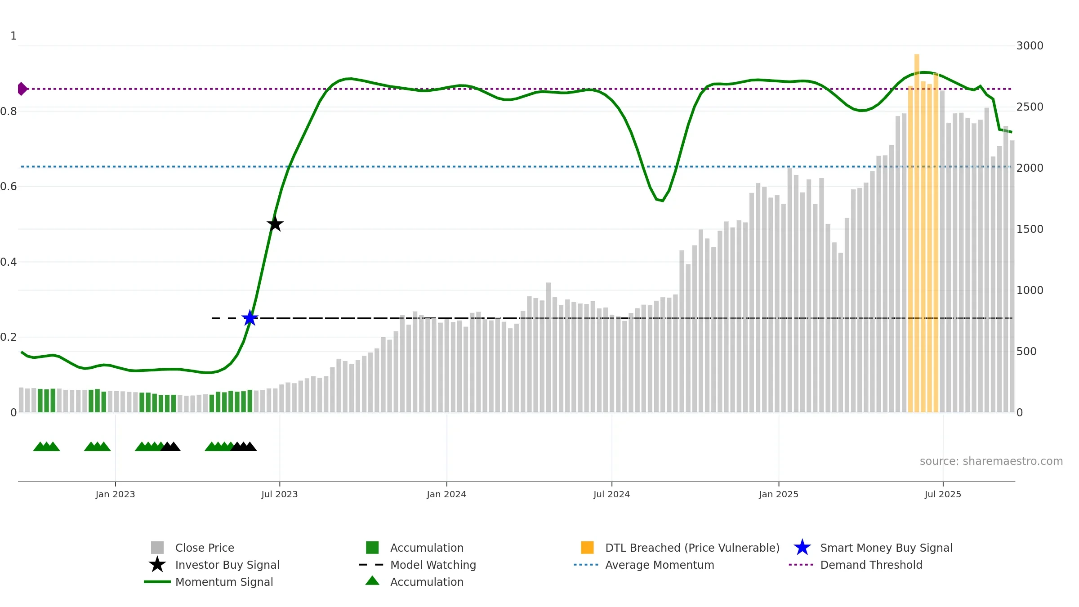Click the first green accumulation triangle cluster

point(46,446)
